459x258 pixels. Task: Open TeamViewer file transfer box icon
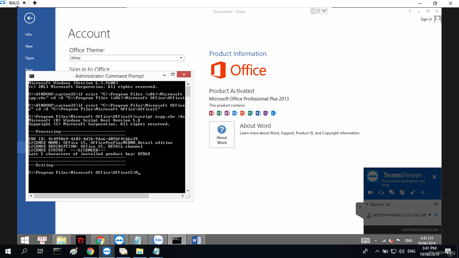coord(402,192)
